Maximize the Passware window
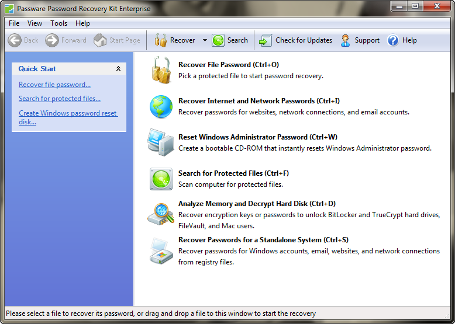This screenshot has width=455, height=324. tap(415, 6)
